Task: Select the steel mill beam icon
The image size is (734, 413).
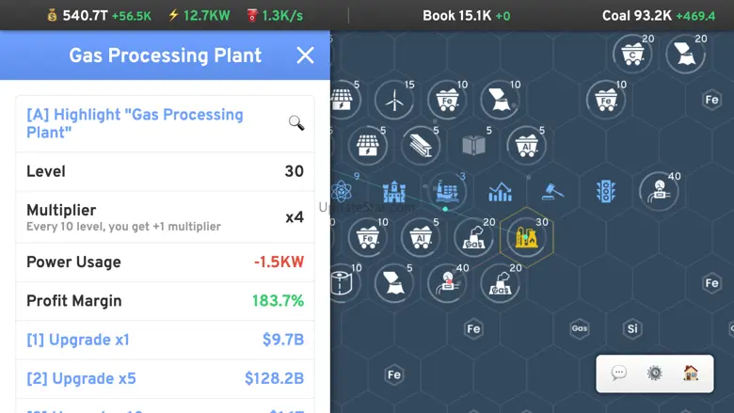Action: (421, 146)
